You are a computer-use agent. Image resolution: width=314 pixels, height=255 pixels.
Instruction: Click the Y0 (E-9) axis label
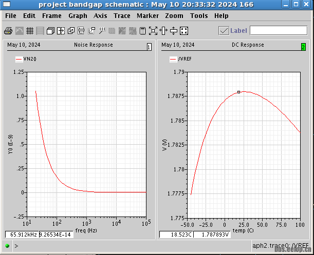(10, 144)
